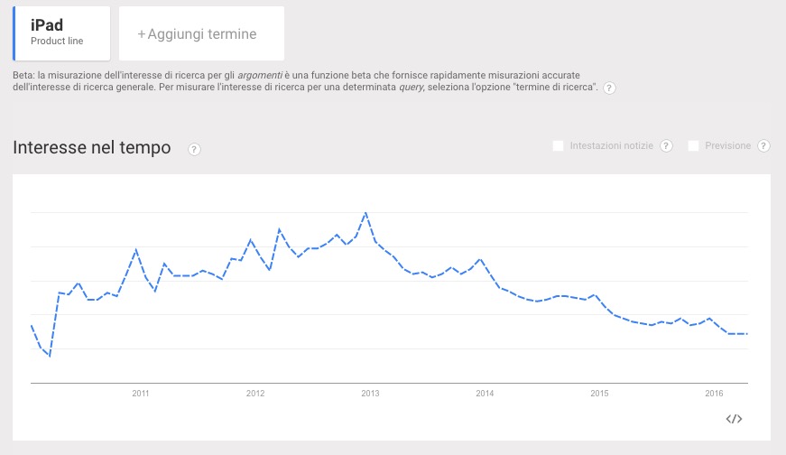Click the lowest dip of the line in 2010
The width and height of the screenshot is (786, 455).
[x=50, y=356]
